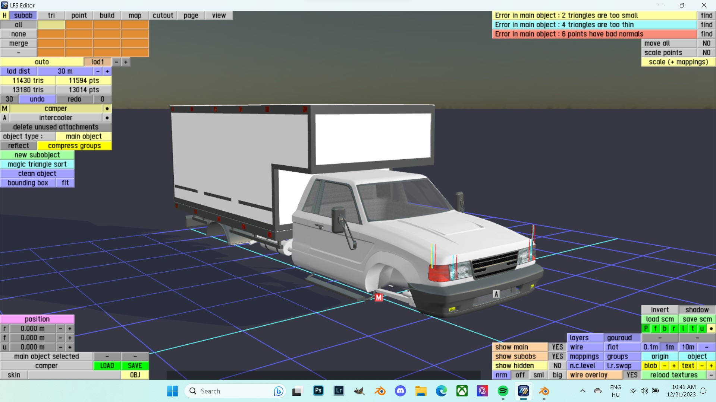Toggle show main YES setting
The height and width of the screenshot is (402, 716).
557,347
